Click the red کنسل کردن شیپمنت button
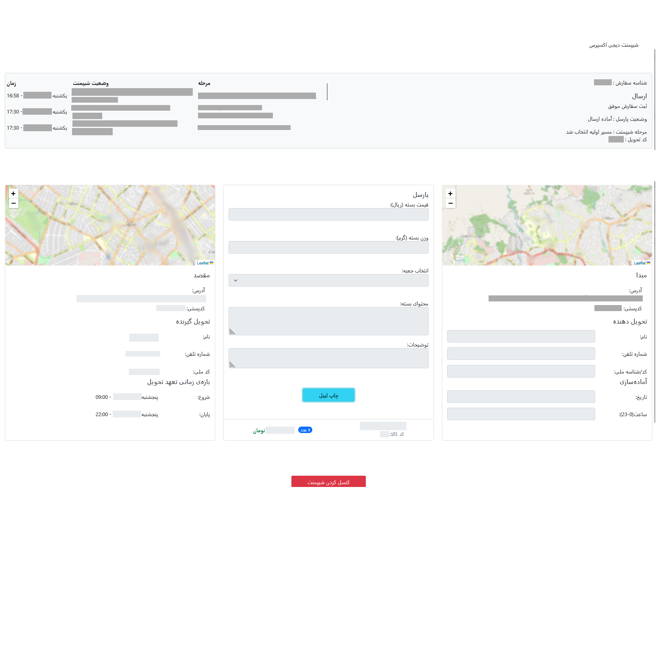656x656 pixels. (x=328, y=482)
